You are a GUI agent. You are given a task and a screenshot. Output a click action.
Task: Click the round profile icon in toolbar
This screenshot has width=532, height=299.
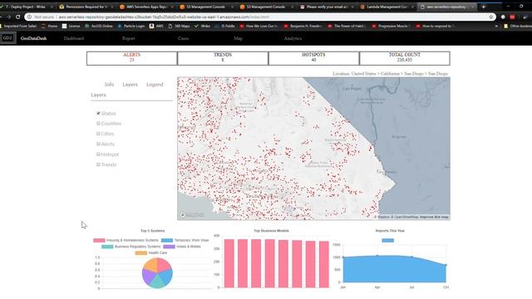[503, 17]
